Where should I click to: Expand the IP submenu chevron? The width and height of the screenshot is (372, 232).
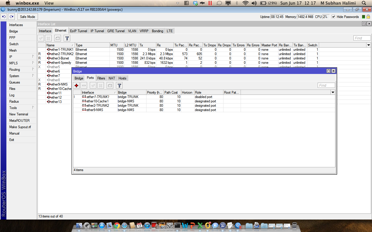(x=33, y=57)
